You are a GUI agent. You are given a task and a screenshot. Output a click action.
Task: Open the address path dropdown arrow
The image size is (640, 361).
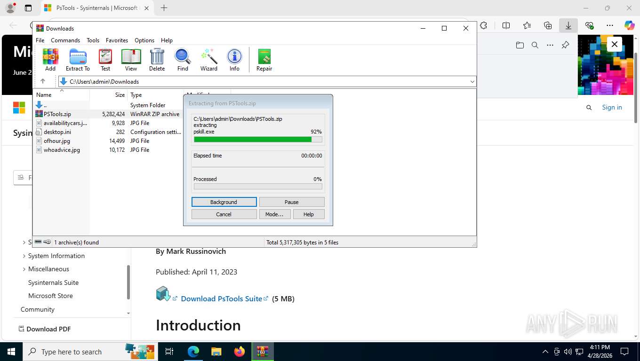[472, 82]
